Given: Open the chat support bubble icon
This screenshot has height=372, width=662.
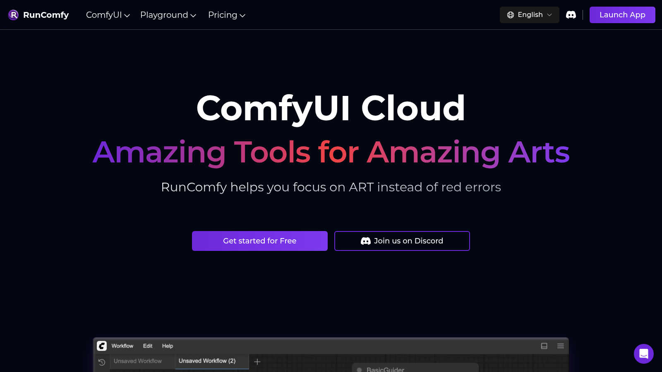Looking at the screenshot, I should [x=644, y=354].
